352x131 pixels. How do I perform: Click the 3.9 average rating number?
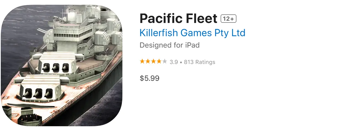tap(174, 62)
